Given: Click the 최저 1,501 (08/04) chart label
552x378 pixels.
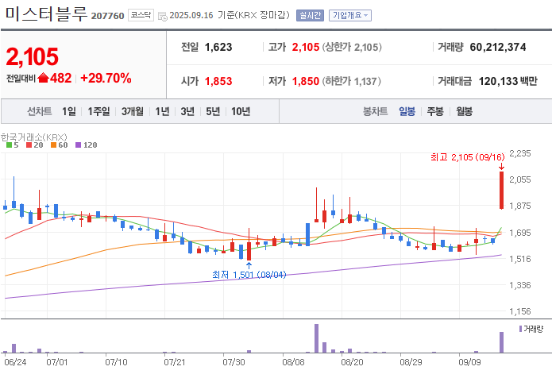Looking at the screenshot, I should click(249, 275).
